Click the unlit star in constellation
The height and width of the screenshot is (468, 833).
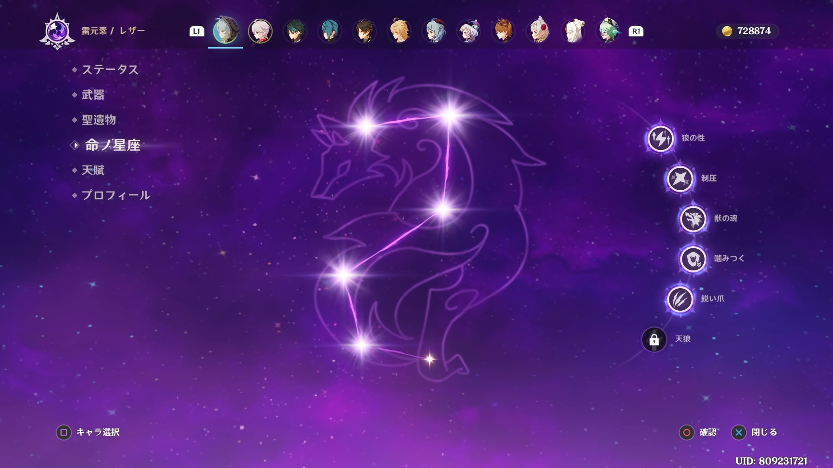click(430, 359)
